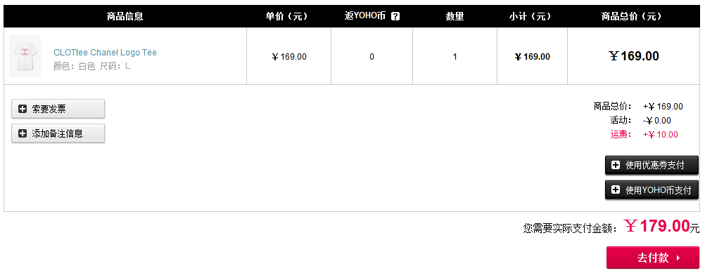This screenshot has width=705, height=273.
Task: Click the 商品信息 column header
Action: pyautogui.click(x=125, y=17)
